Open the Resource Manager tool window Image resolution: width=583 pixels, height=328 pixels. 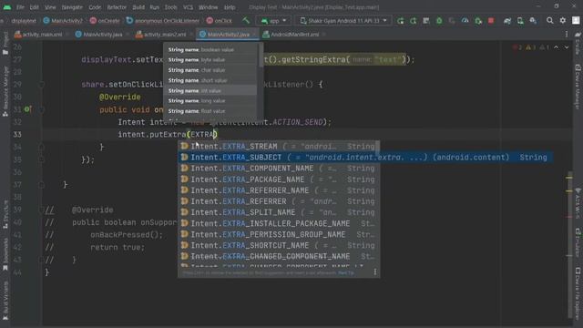tap(5, 91)
